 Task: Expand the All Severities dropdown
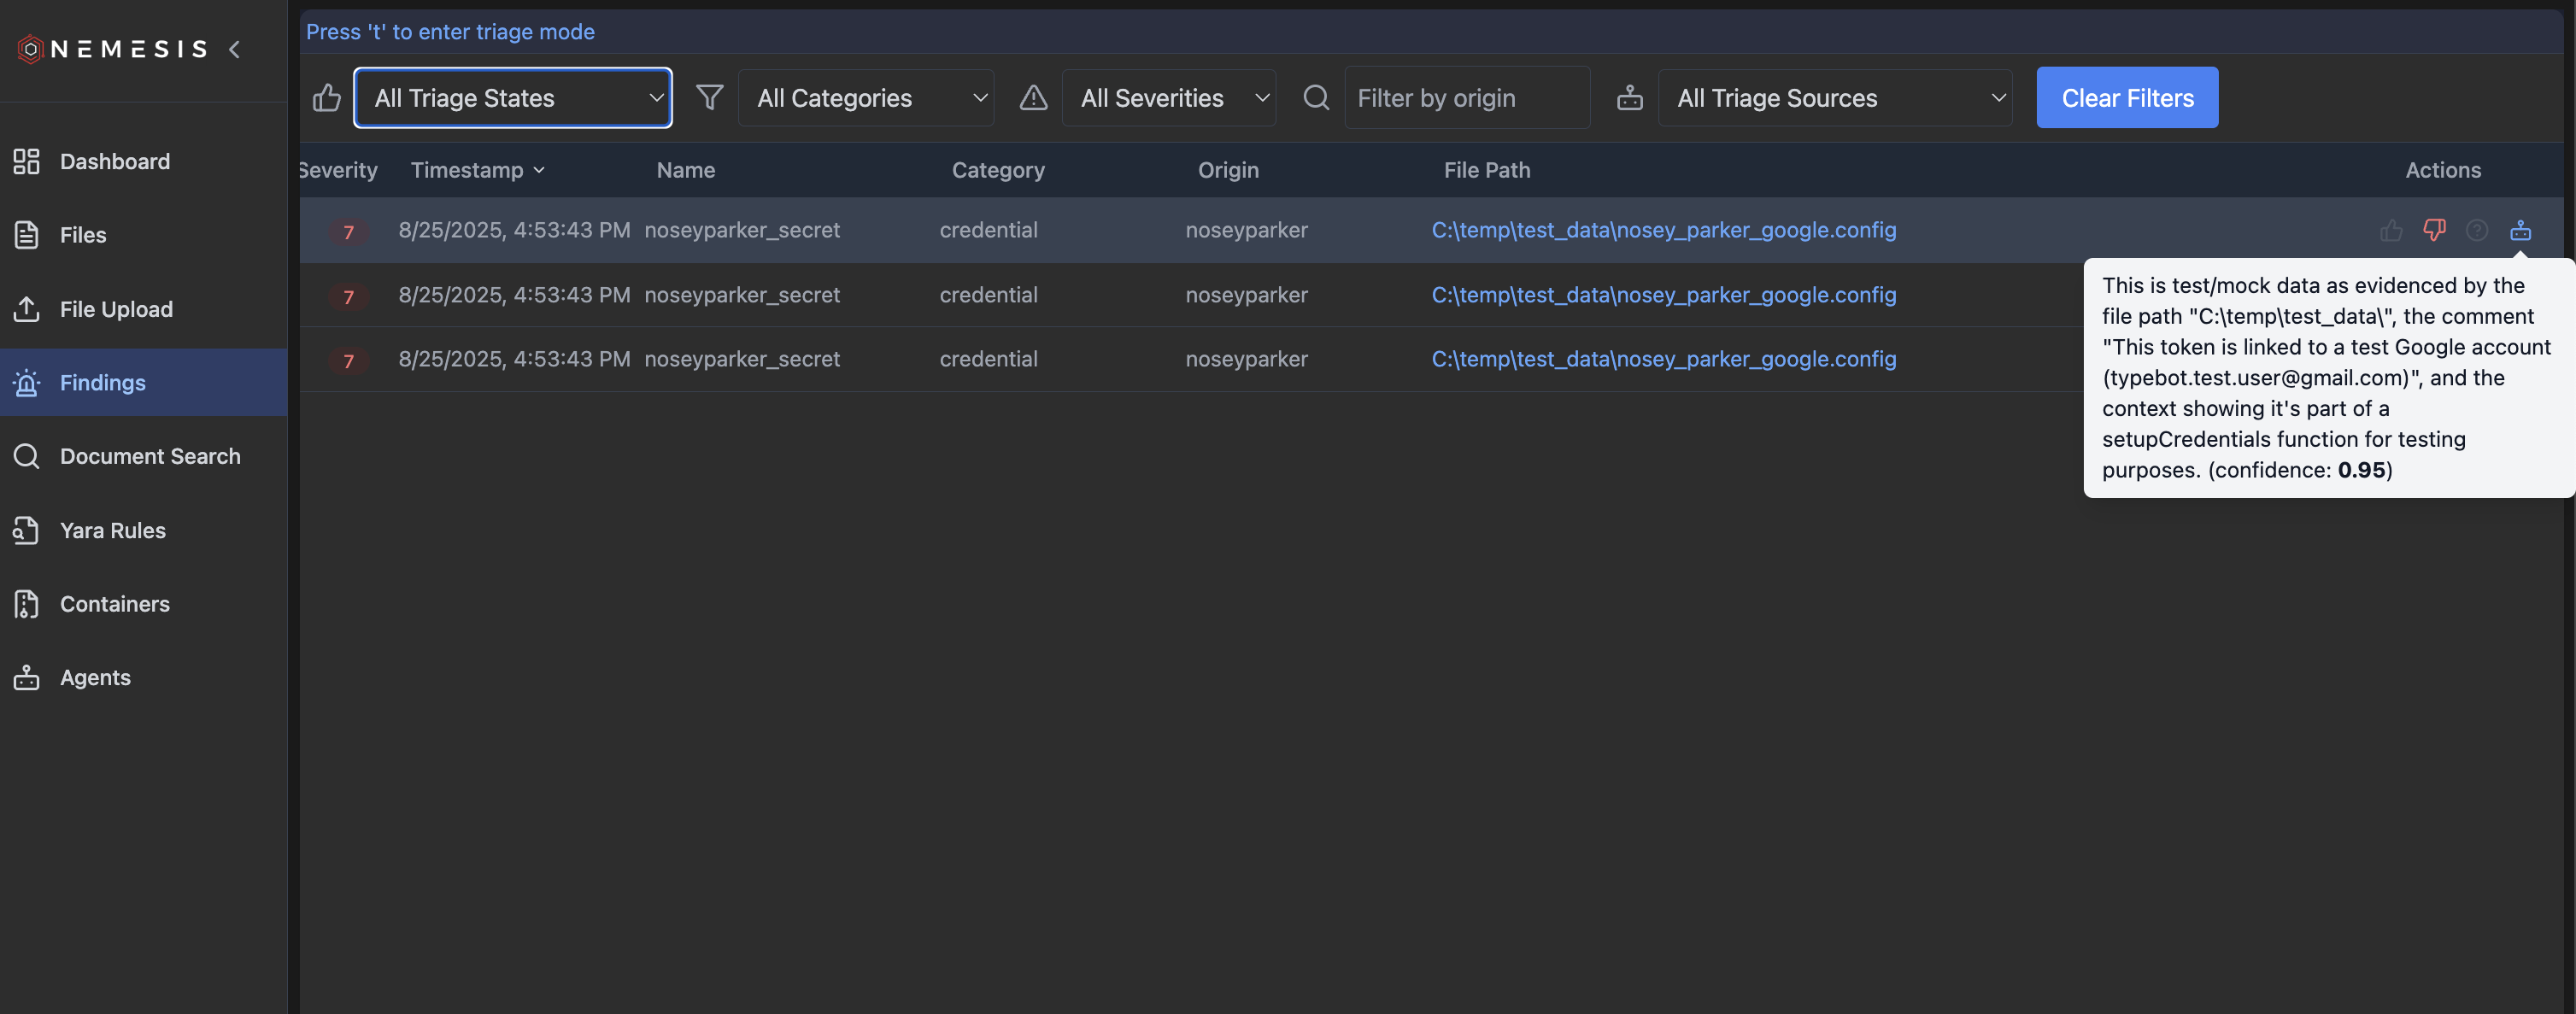click(x=1168, y=98)
